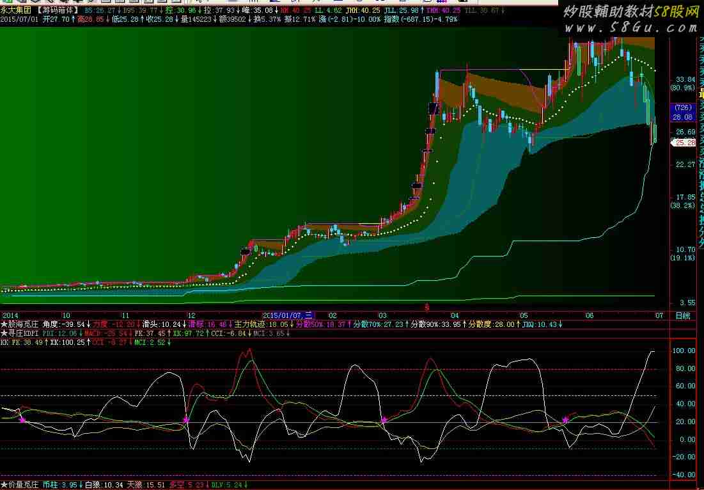Click the XK:97.72 value
The width and height of the screenshot is (704, 490).
pos(188,333)
